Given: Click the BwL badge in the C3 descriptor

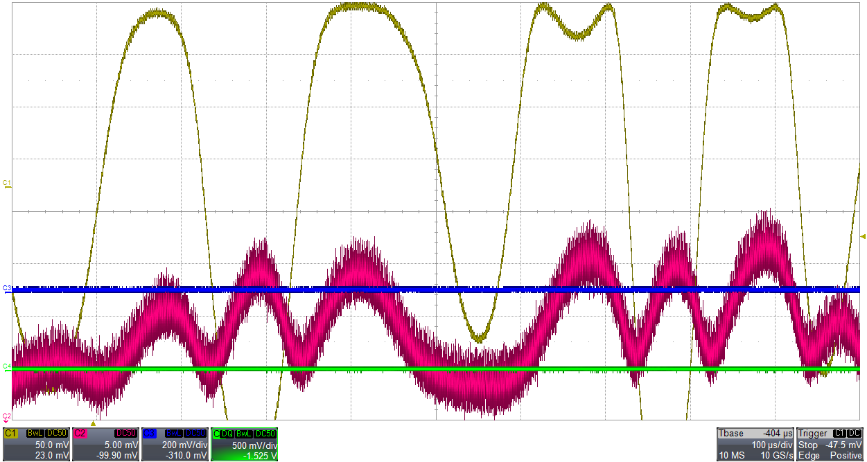Looking at the screenshot, I should pos(174,433).
